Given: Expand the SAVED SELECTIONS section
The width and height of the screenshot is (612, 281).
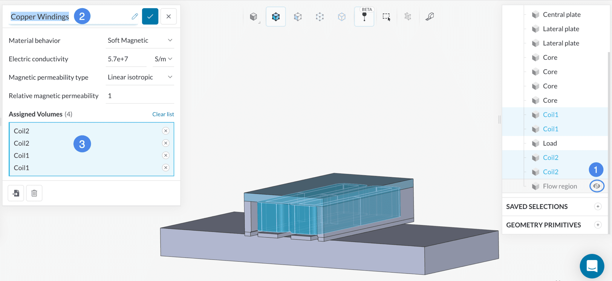Looking at the screenshot, I should point(598,207).
